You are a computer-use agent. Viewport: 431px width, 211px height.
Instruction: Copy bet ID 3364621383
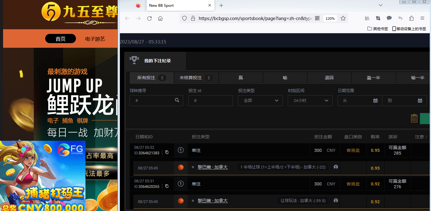167,152
